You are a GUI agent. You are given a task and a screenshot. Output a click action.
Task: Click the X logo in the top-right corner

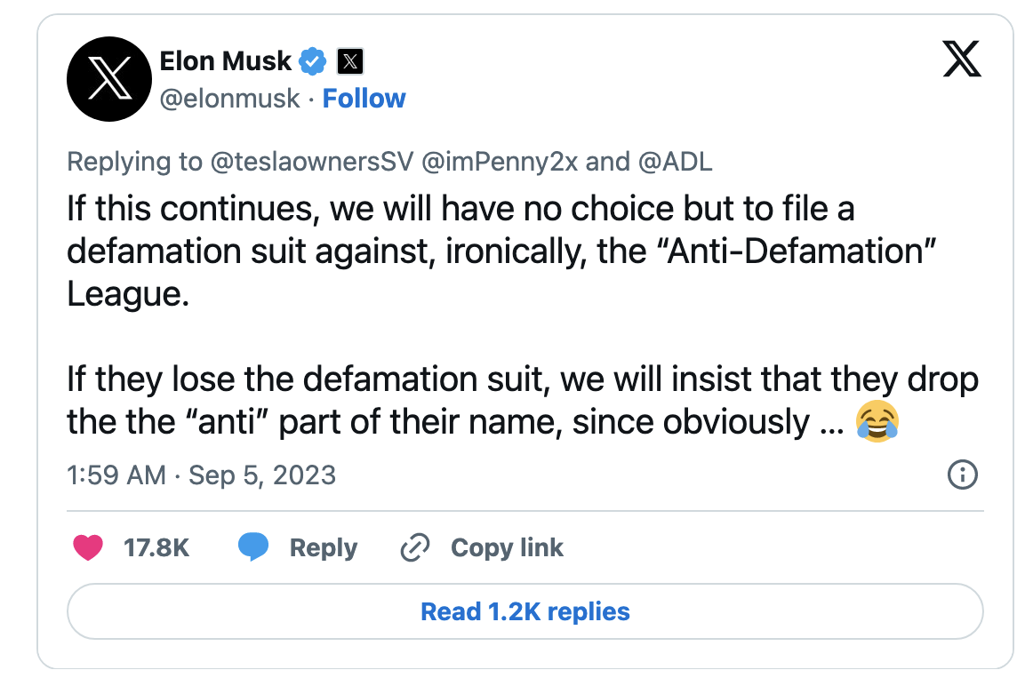960,61
